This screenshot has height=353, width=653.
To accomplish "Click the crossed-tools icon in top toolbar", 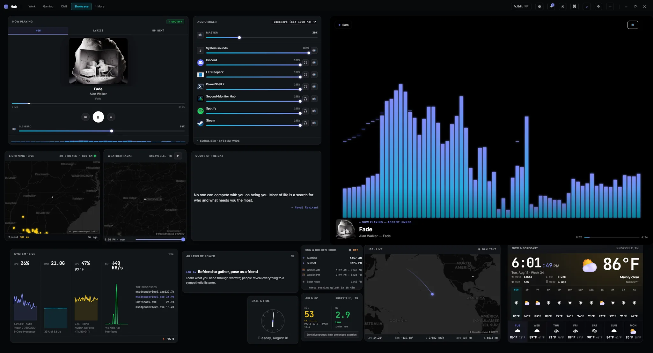I will click(x=563, y=6).
